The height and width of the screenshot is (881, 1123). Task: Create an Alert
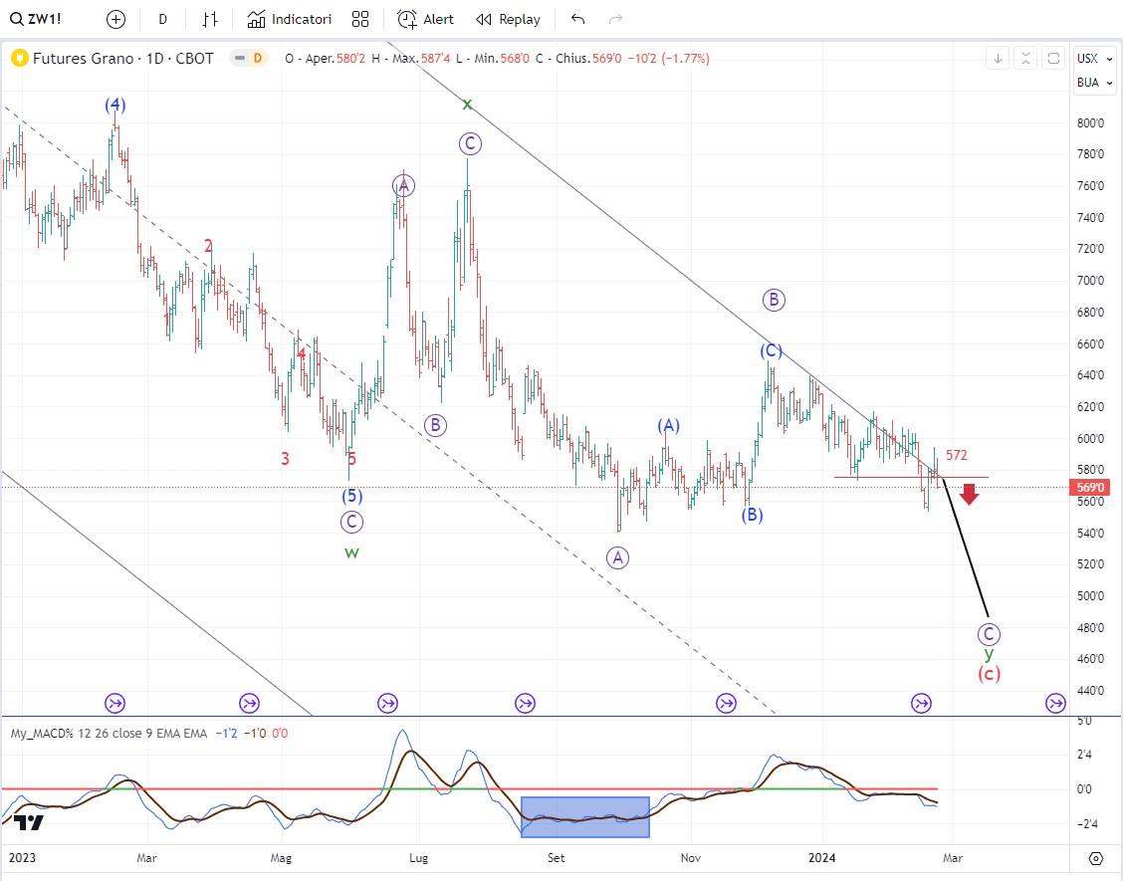(x=425, y=19)
